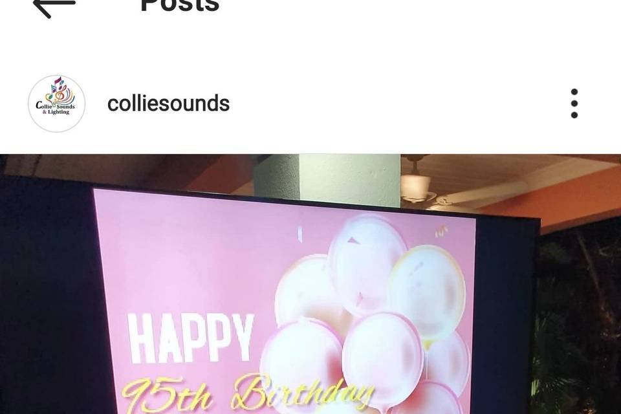The image size is (621, 414).
Task: Click the Posts page title
Action: (180, 6)
